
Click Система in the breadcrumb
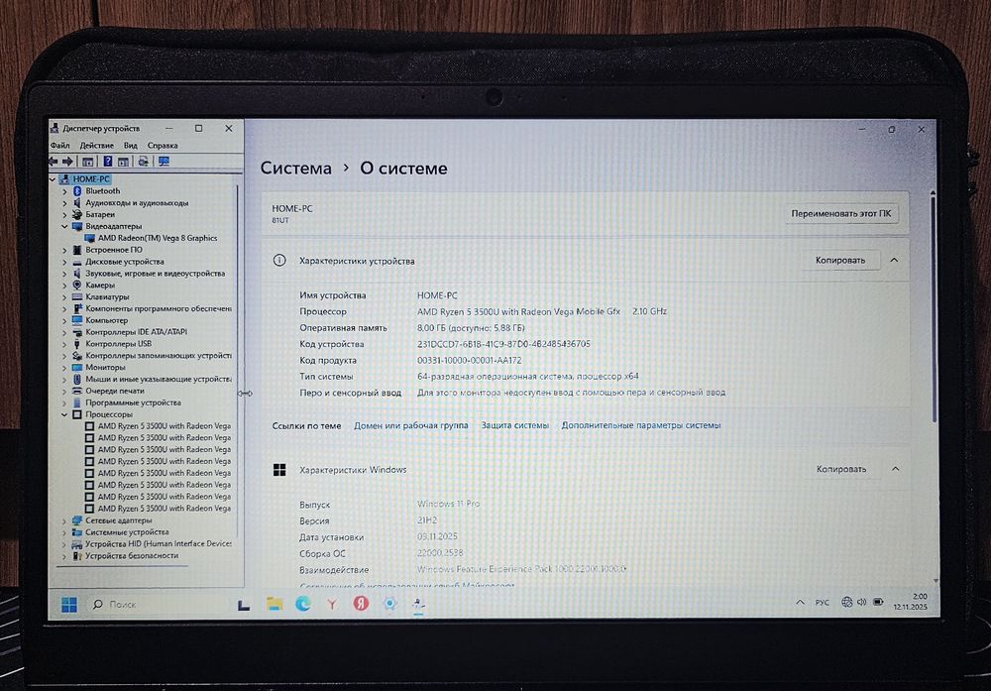point(295,169)
